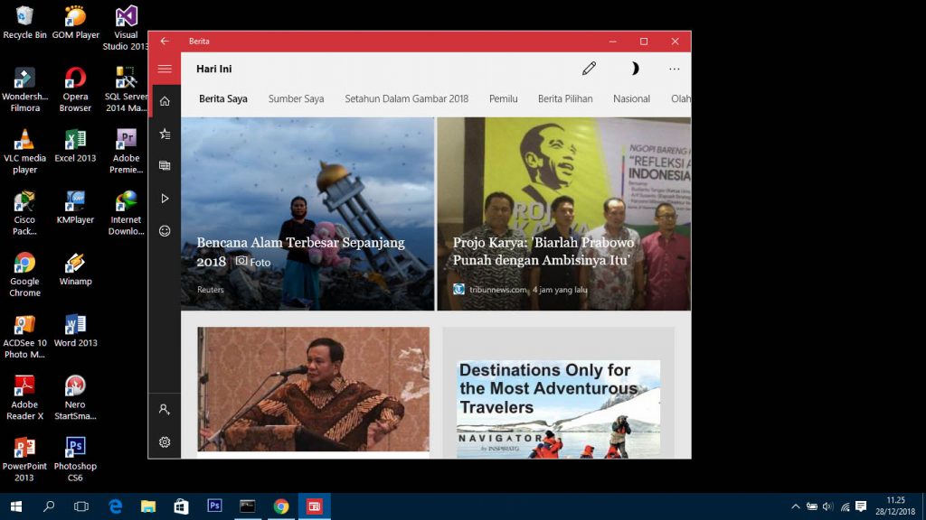
Task: Show hidden system tray icons chevron
Action: click(796, 506)
